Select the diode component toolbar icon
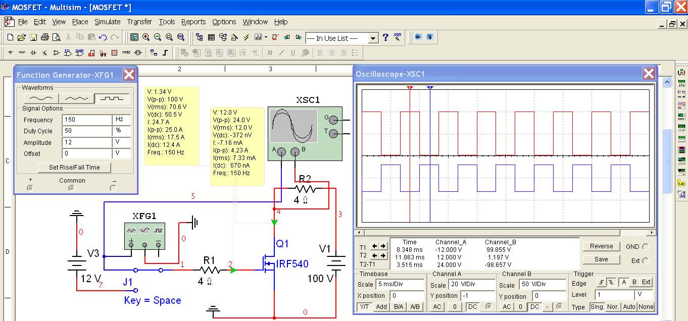 [33, 52]
